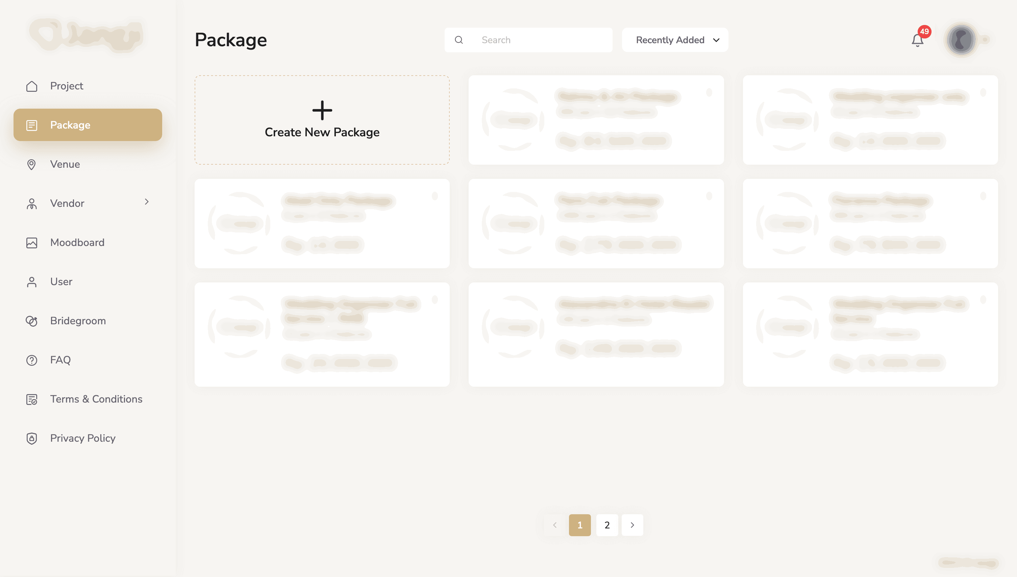Open the Project menu item
The width and height of the screenshot is (1017, 577).
pyautogui.click(x=88, y=86)
